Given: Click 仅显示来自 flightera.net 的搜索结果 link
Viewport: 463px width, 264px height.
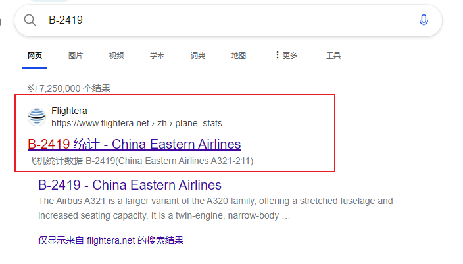Looking at the screenshot, I should point(110,240).
